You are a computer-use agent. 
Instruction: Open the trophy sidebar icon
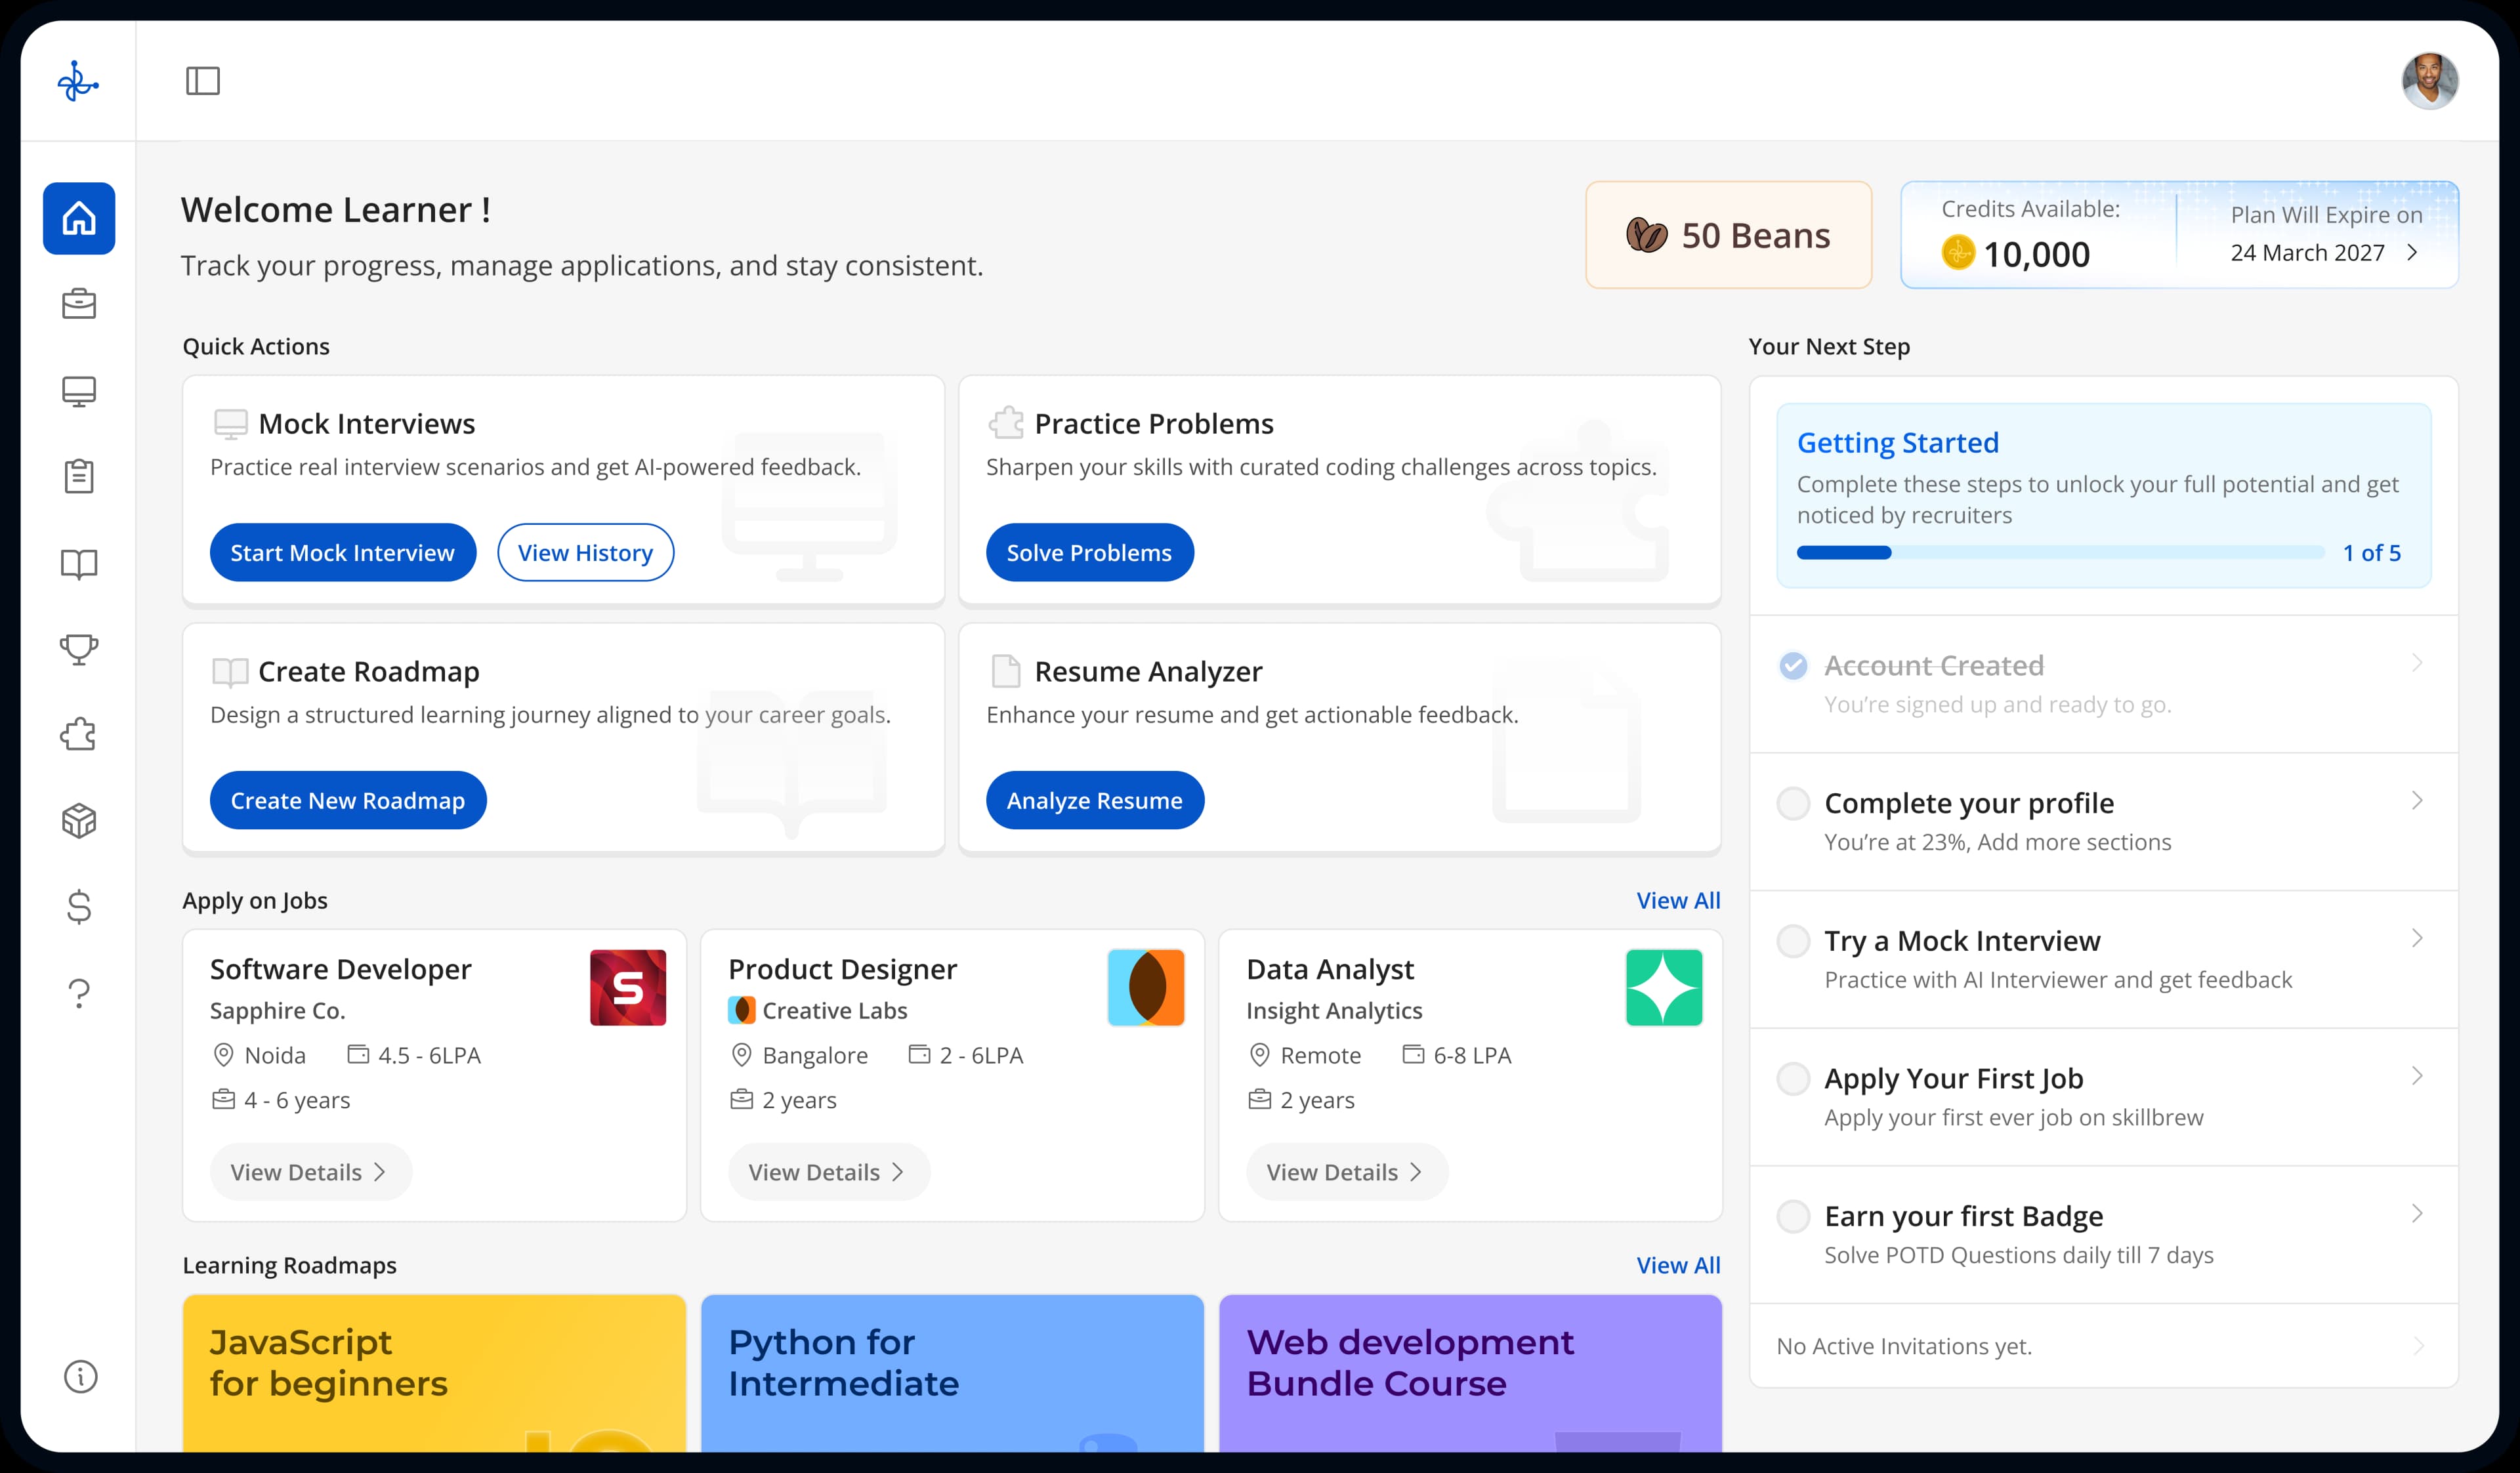[79, 649]
